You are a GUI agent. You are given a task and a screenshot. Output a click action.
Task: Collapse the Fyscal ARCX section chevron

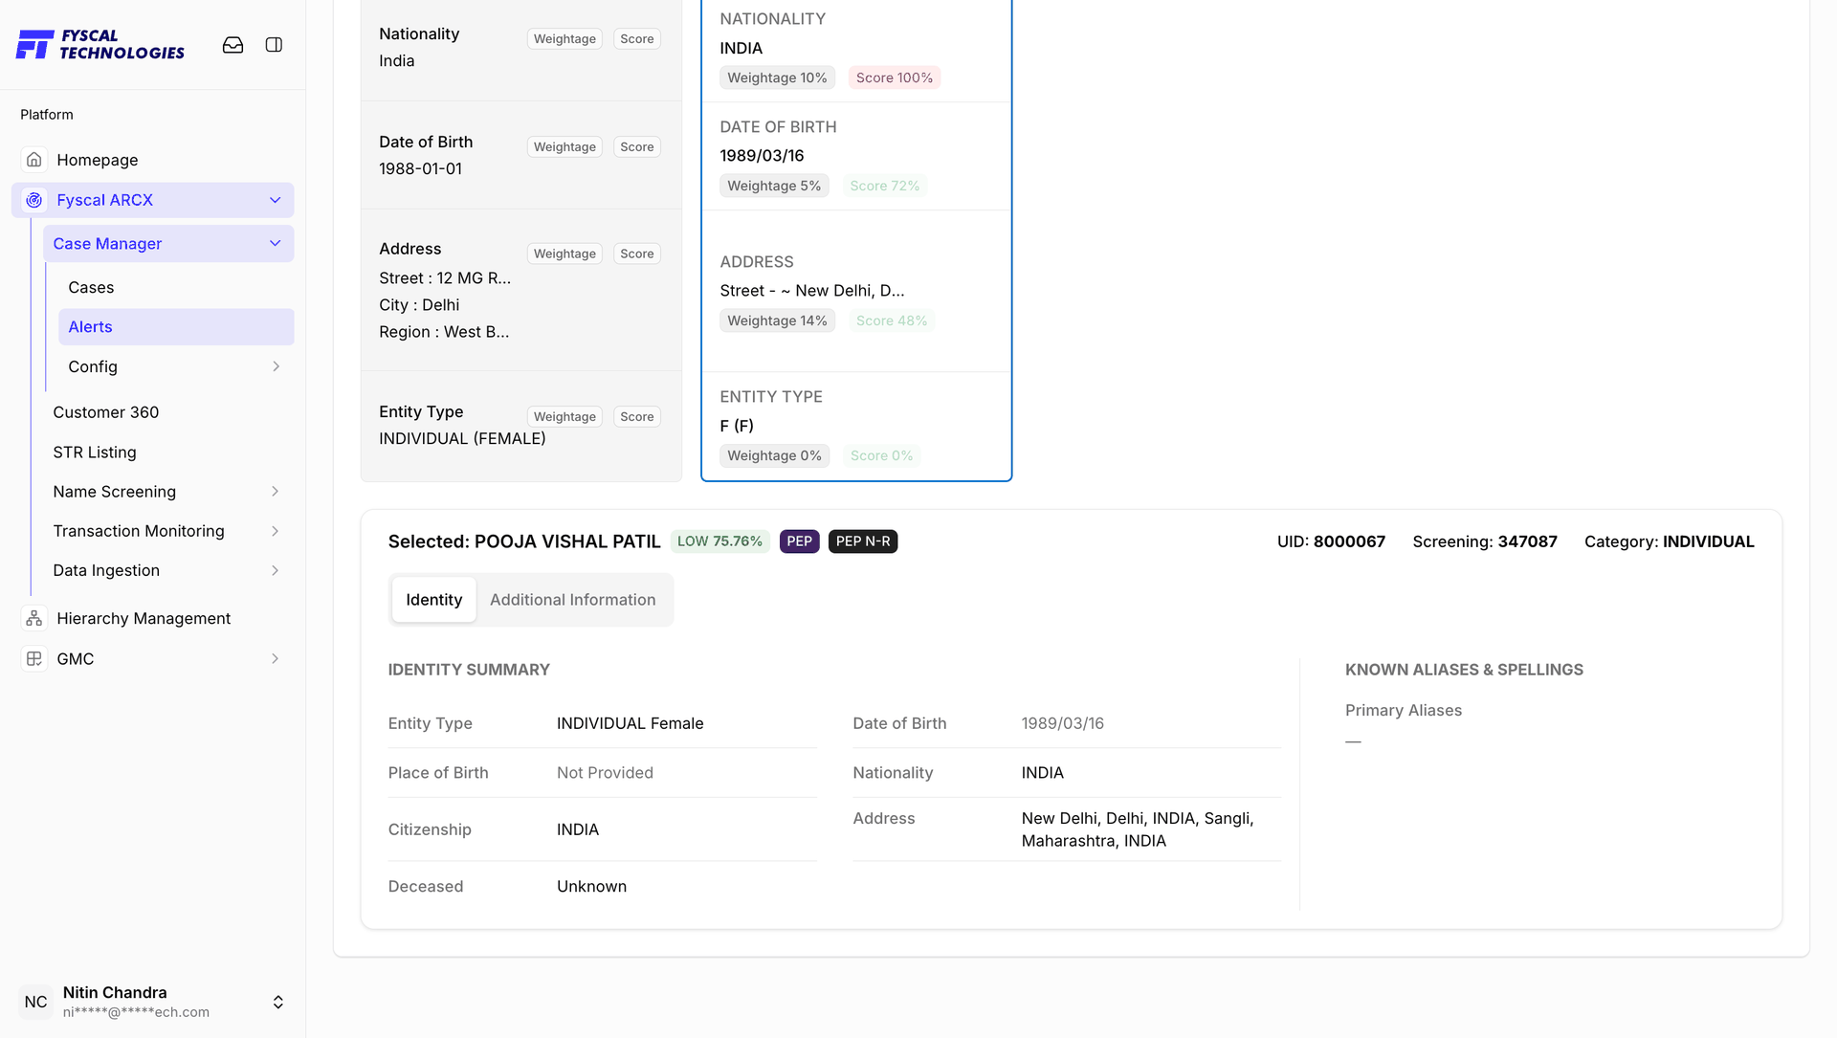(x=275, y=200)
